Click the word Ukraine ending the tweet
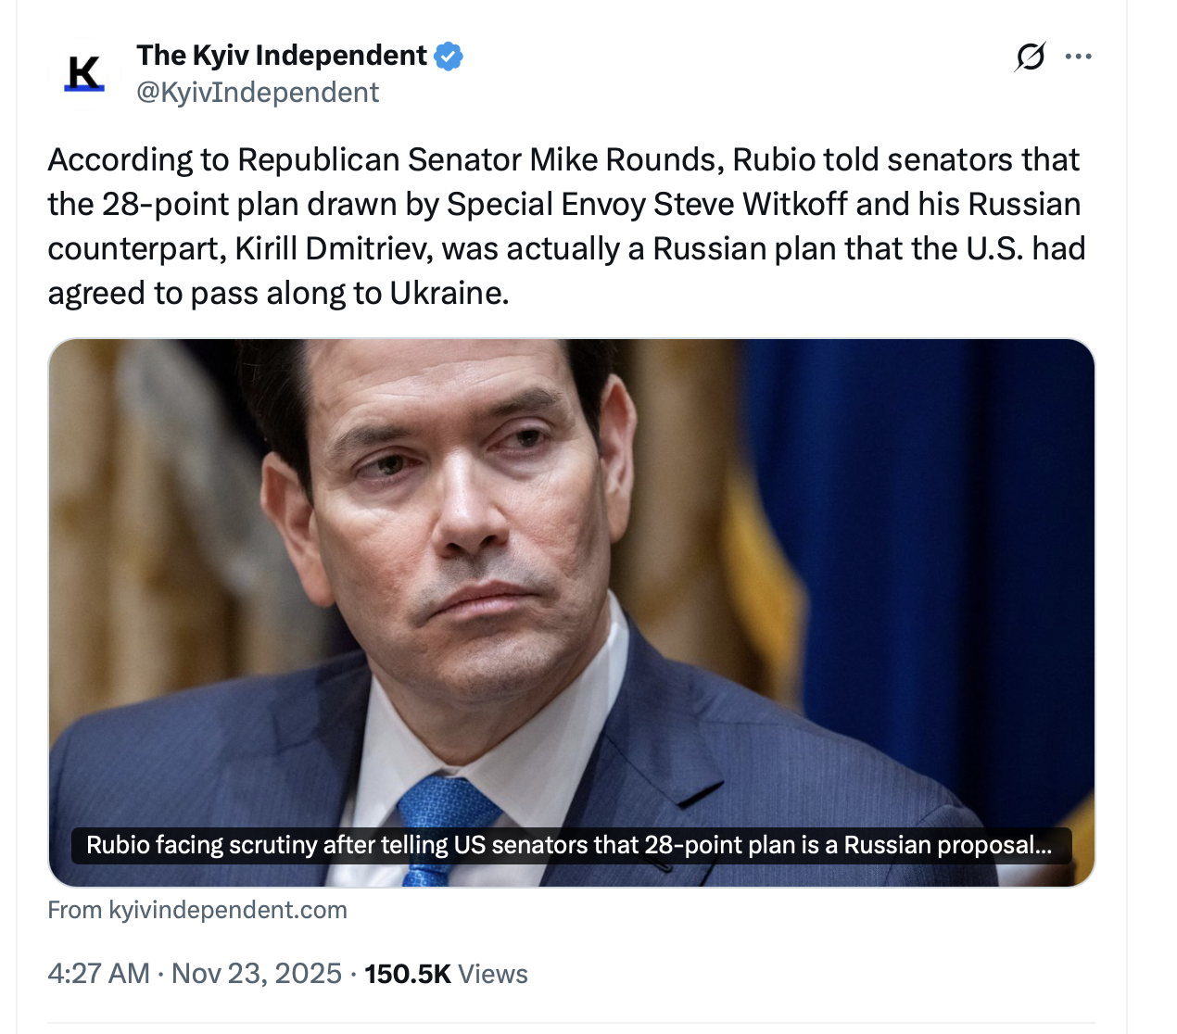This screenshot has height=1034, width=1177. pyautogui.click(x=448, y=294)
